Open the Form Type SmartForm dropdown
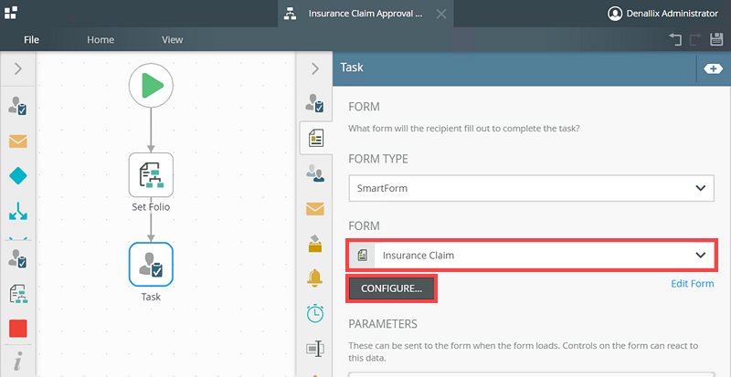This screenshot has height=377, width=731. point(532,188)
